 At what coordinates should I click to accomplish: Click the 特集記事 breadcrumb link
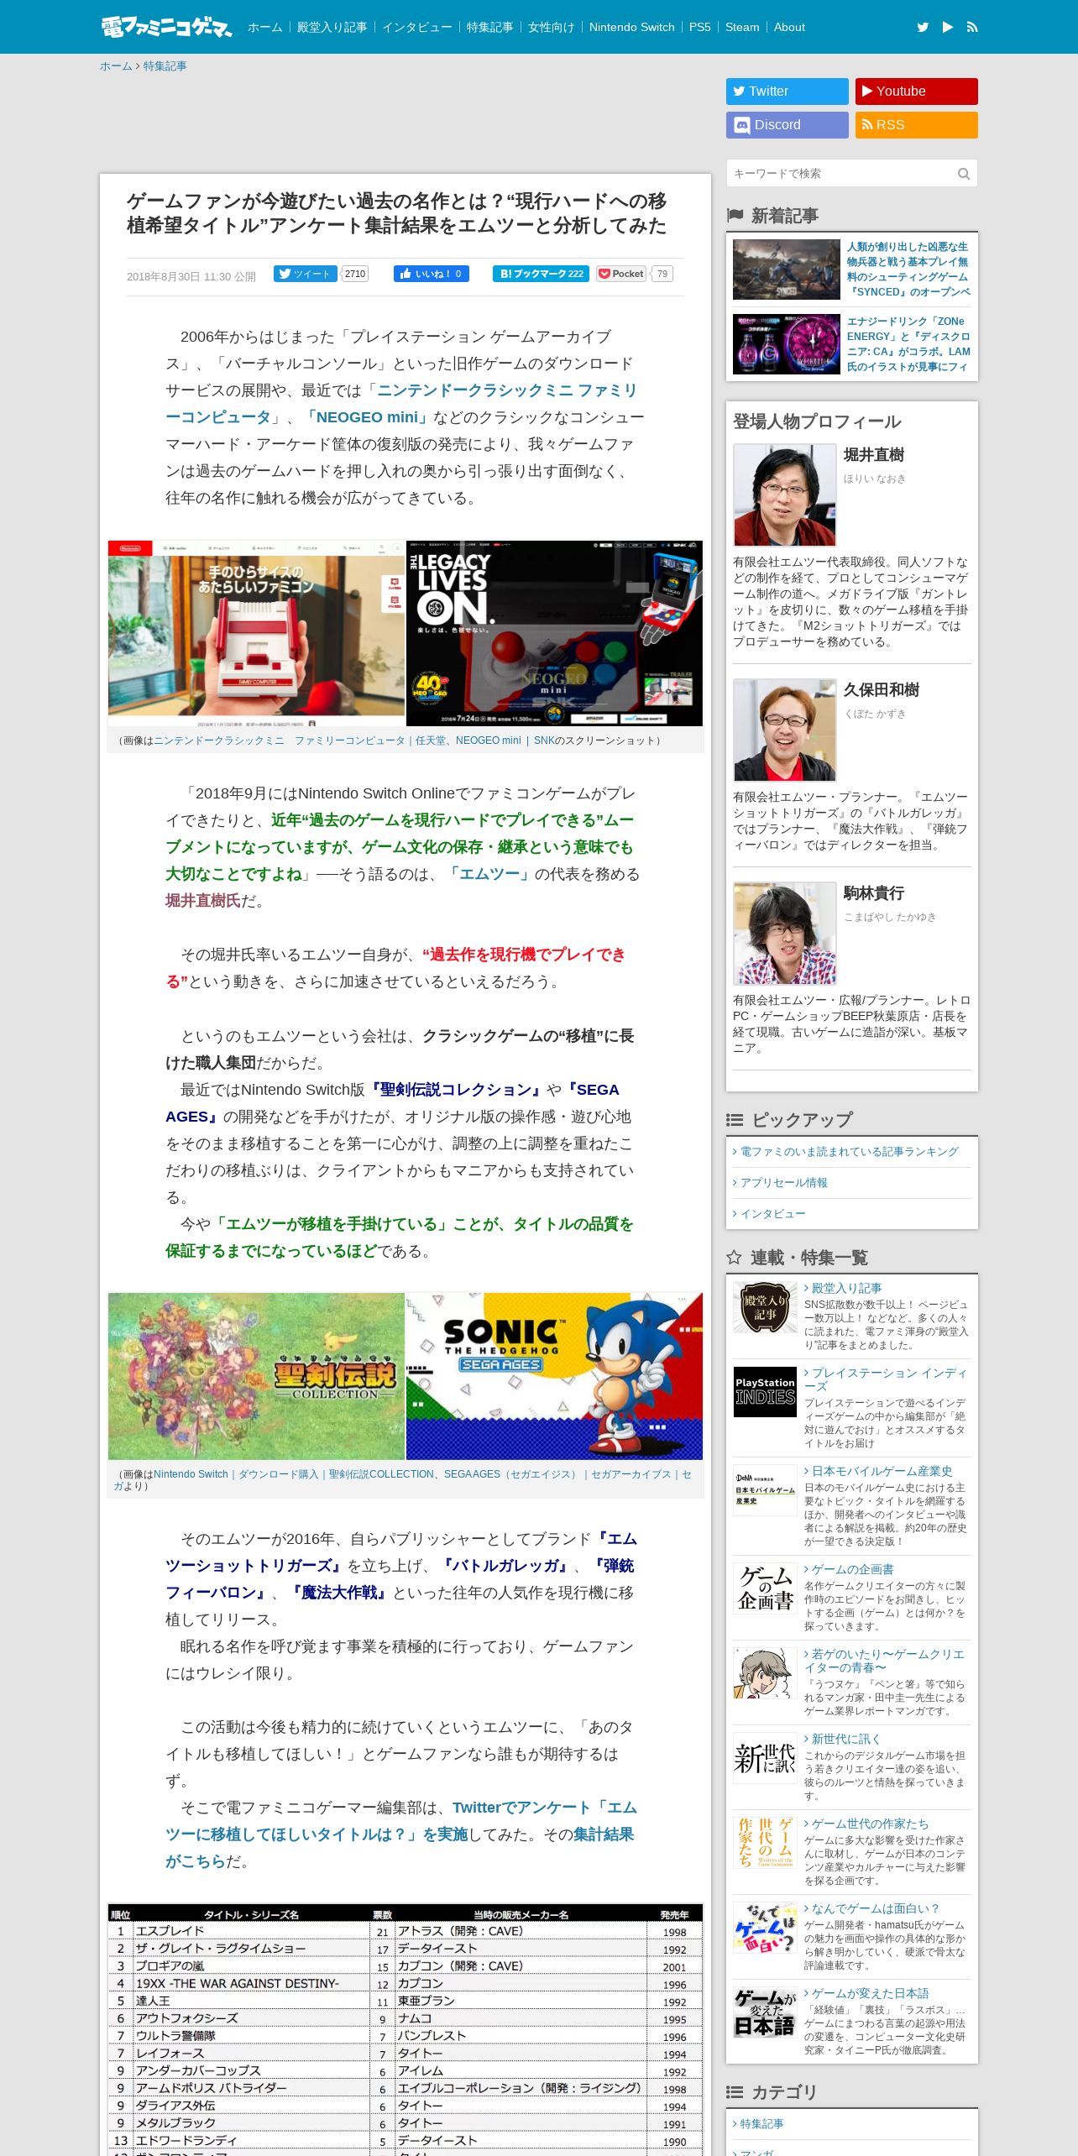pyautogui.click(x=165, y=66)
